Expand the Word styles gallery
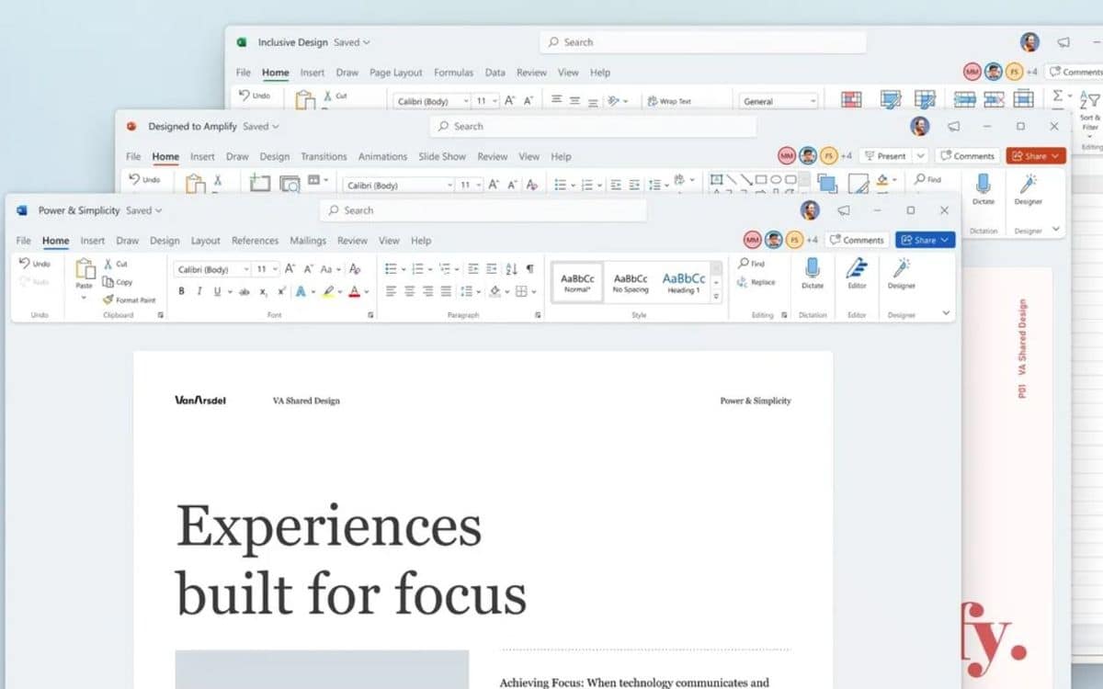 pos(717,297)
